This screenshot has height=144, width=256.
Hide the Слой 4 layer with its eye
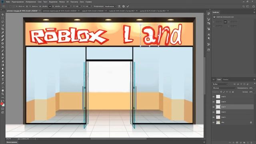pyautogui.click(x=213, y=102)
